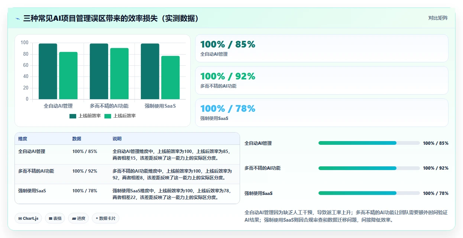Click the 维度 column header

(x=23, y=138)
